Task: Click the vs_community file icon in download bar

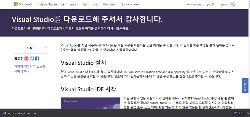Action: pos(5,113)
